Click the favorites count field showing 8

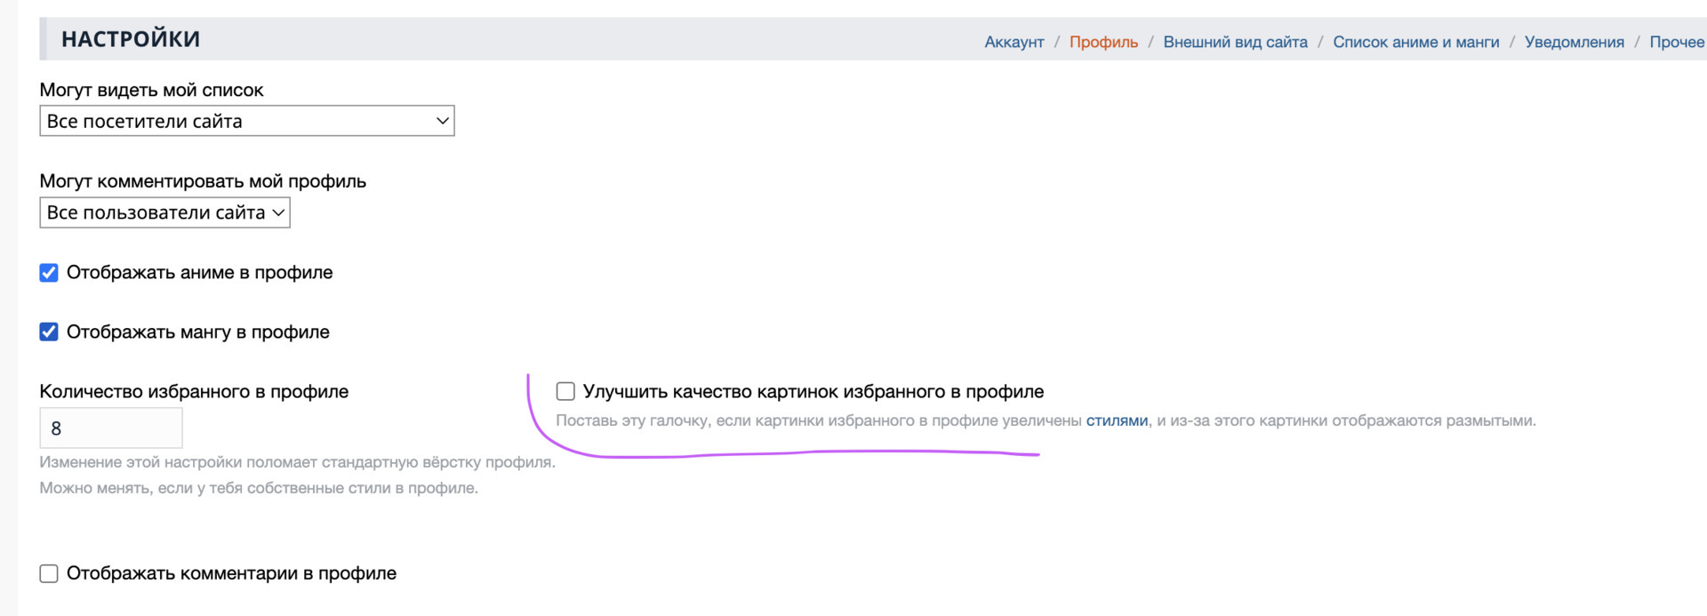pyautogui.click(x=110, y=428)
